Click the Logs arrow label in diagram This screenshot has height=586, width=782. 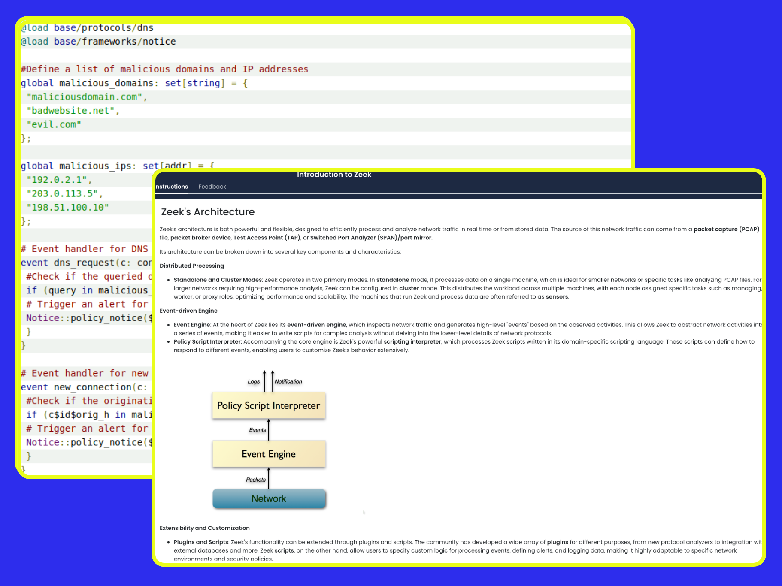click(x=254, y=381)
